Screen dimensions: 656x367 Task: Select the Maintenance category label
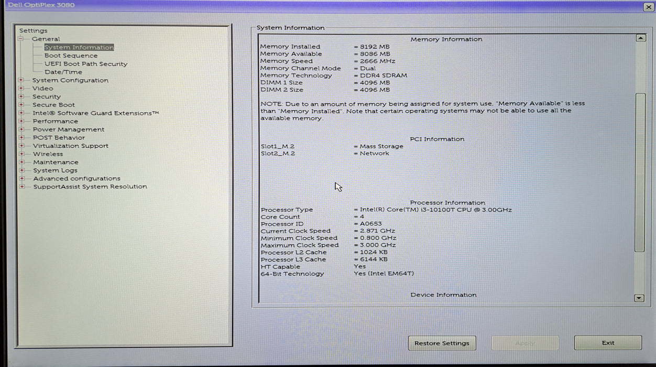click(x=56, y=162)
